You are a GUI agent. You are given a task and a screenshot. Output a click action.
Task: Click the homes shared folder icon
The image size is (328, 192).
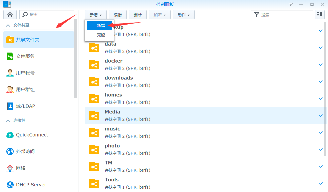(x=94, y=98)
